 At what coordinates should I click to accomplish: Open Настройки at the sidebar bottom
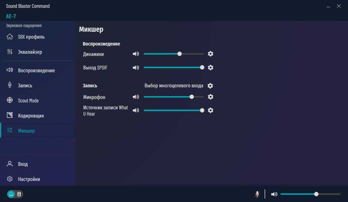point(29,179)
